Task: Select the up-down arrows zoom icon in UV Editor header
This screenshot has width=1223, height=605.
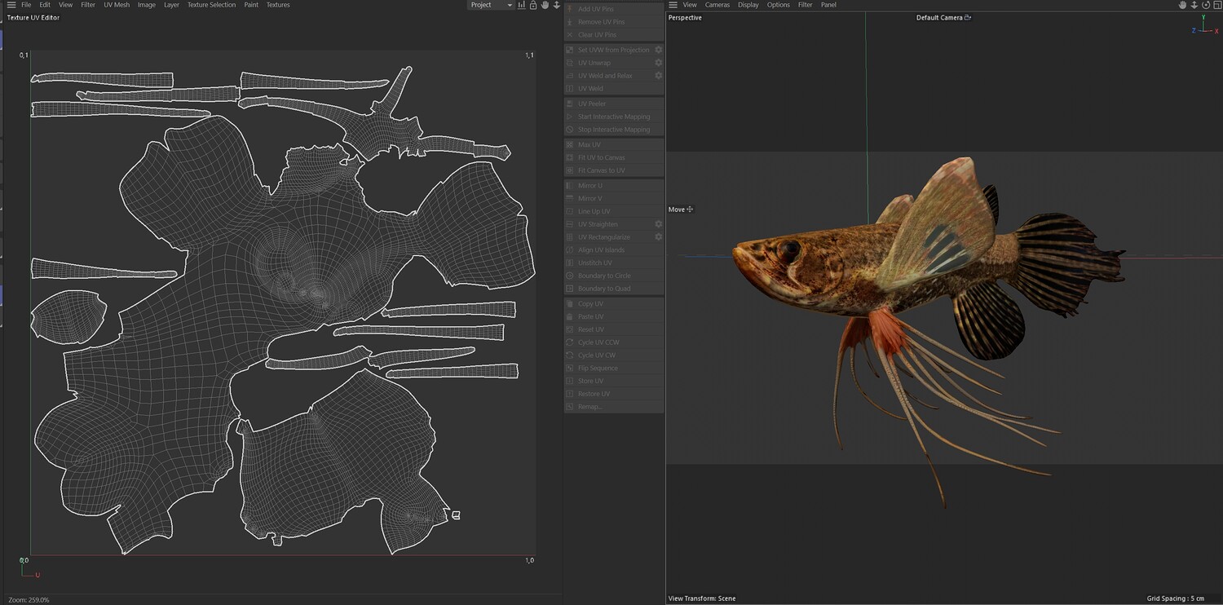Action: [556, 5]
